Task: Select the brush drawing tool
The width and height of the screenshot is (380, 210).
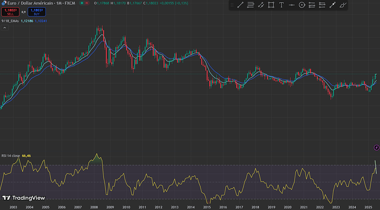Action: 343,5
